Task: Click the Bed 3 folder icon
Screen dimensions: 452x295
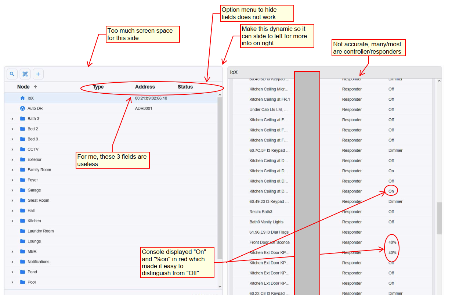Action: click(22, 139)
